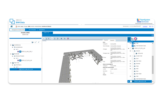Collapse the Column category

click(x=130, y=51)
